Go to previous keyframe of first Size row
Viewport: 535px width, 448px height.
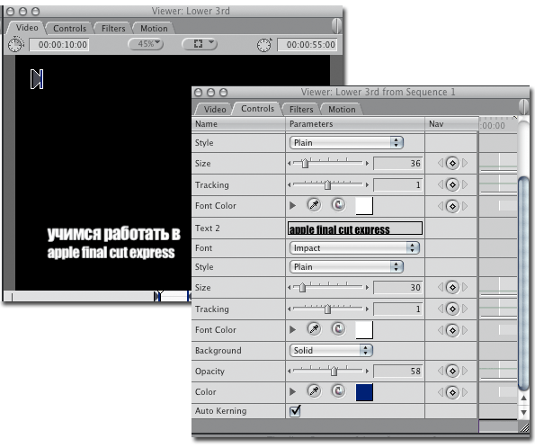click(x=441, y=163)
